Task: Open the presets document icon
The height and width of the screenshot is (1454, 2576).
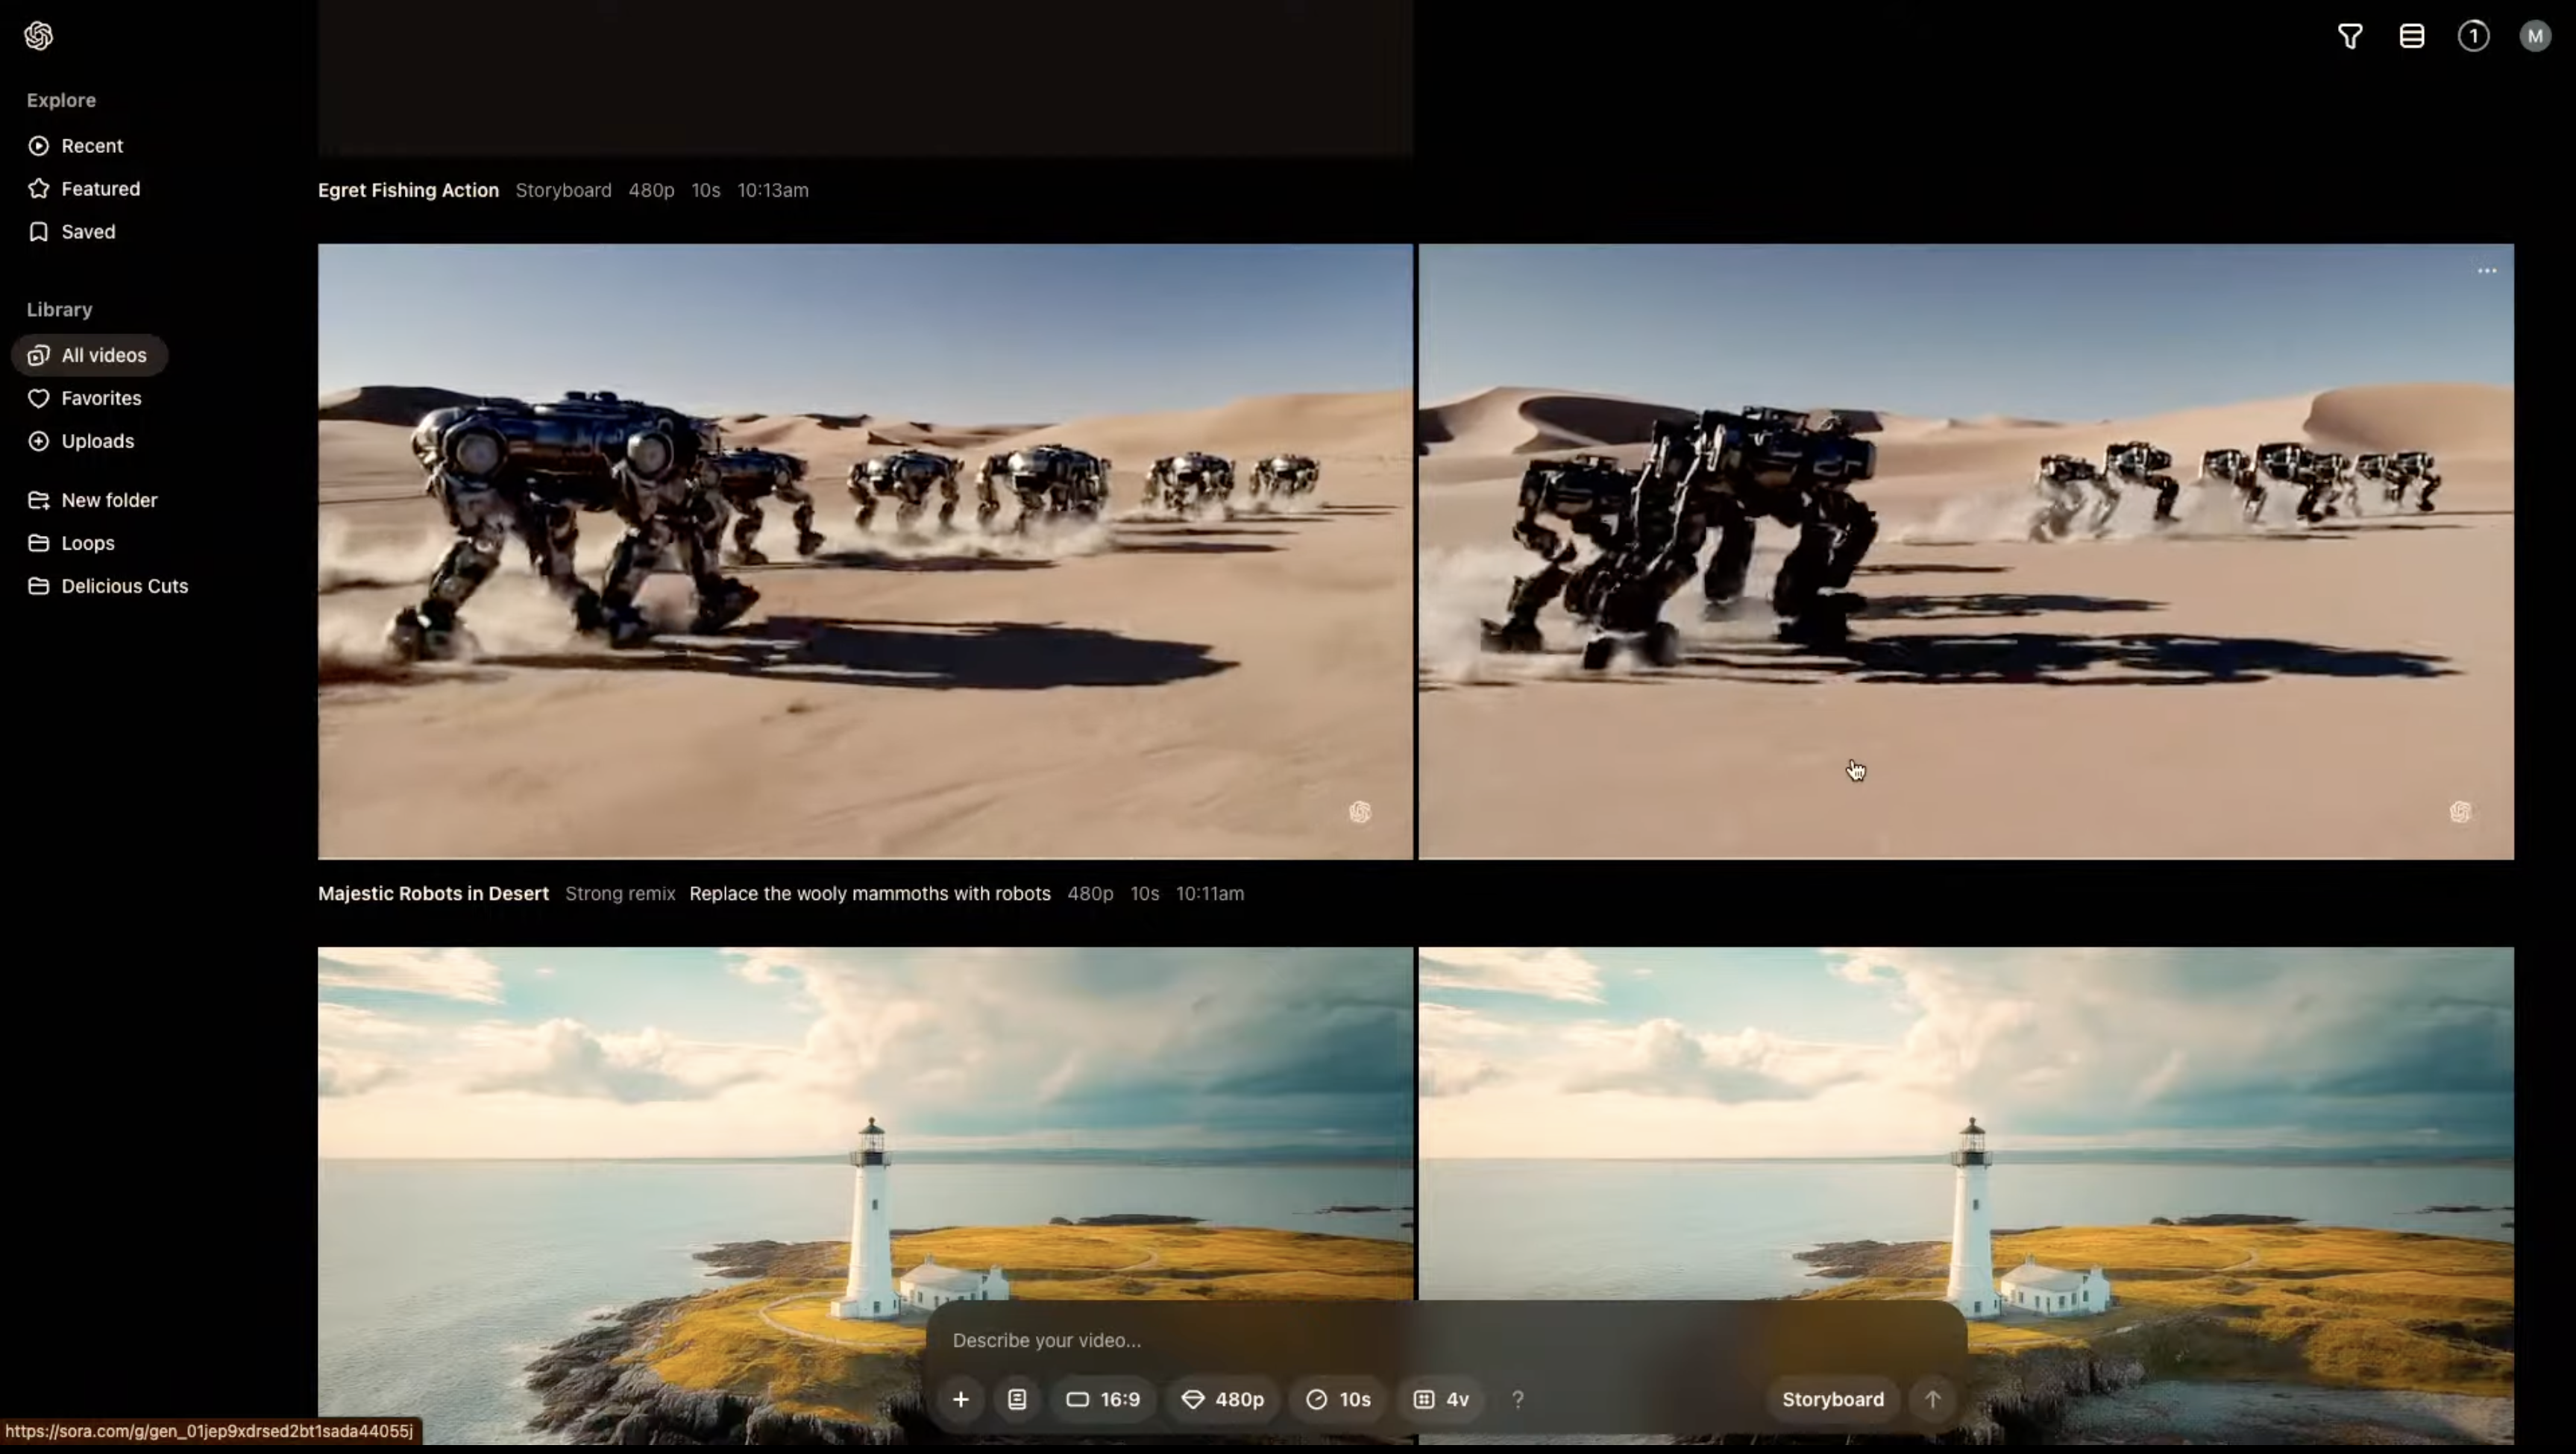Action: coord(1016,1399)
